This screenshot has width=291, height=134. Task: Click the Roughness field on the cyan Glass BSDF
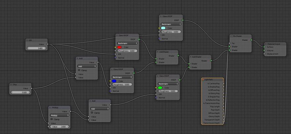[171, 32]
